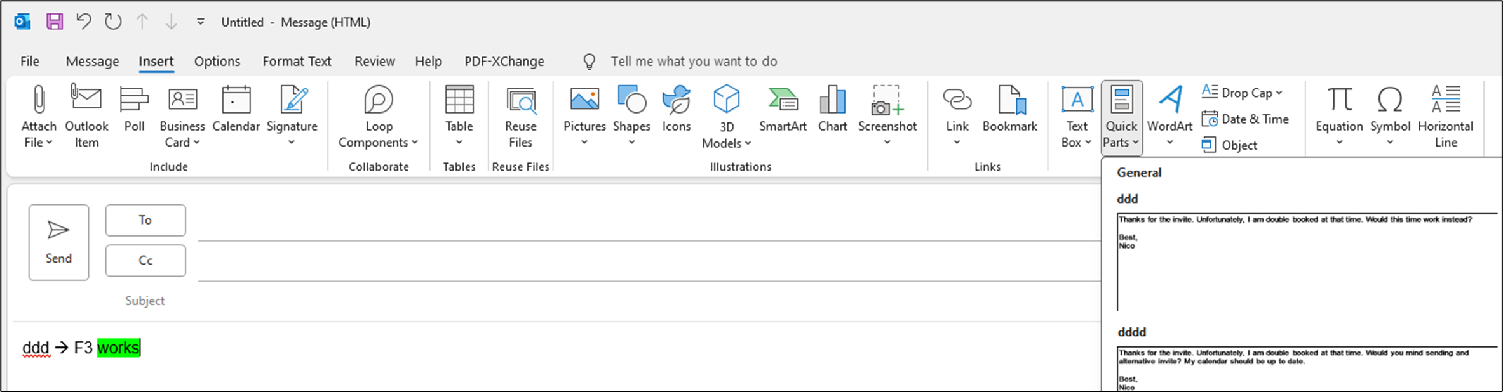This screenshot has height=392, width=1503.
Task: Click the Cc button
Action: pos(145,261)
